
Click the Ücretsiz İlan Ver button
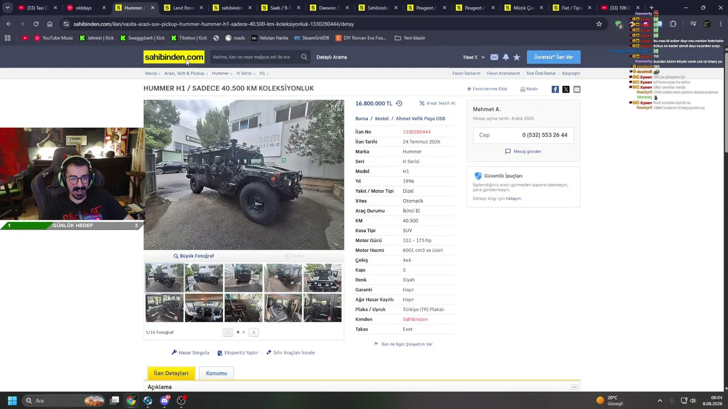pos(553,57)
